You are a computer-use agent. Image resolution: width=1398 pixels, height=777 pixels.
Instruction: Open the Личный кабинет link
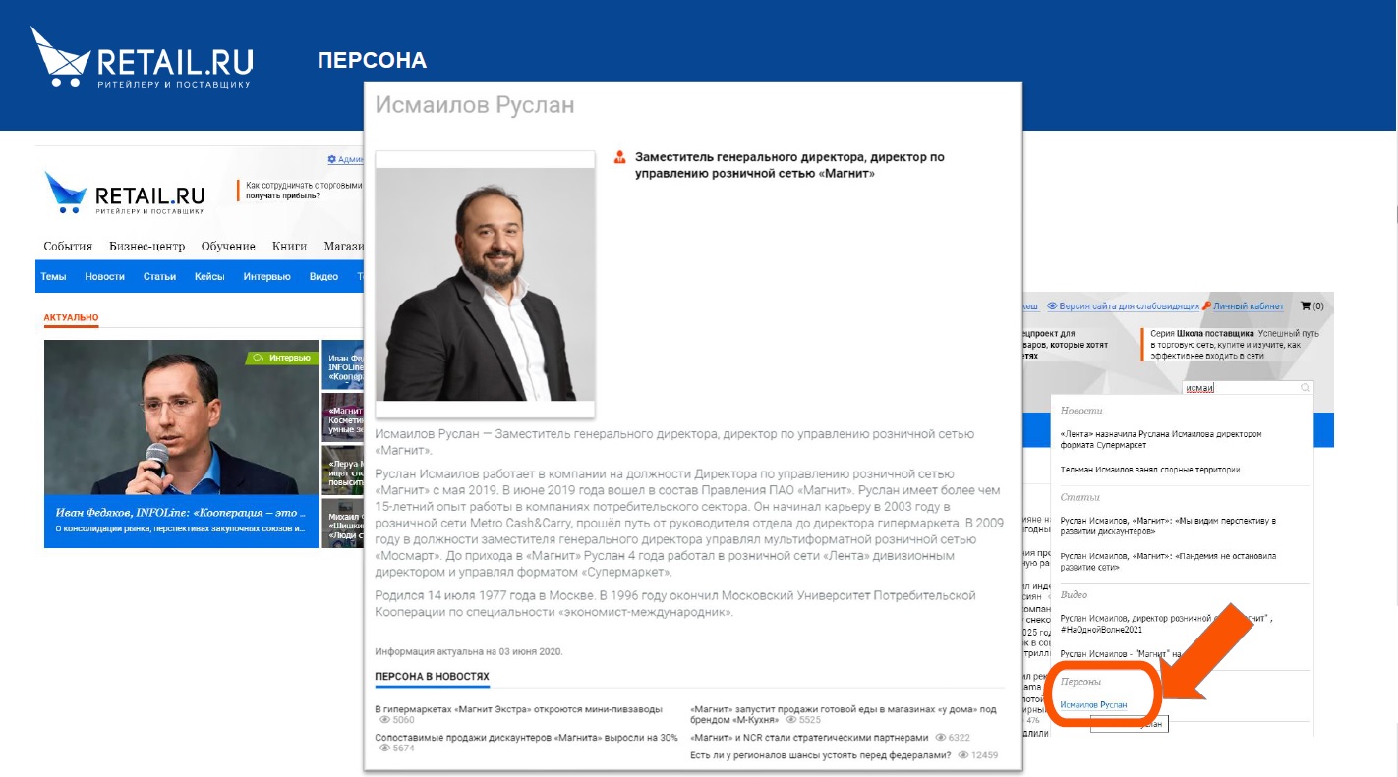[x=1248, y=306]
